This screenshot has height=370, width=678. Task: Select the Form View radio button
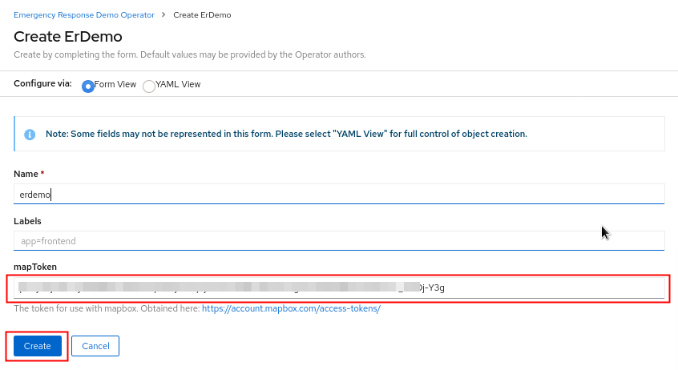click(x=88, y=86)
